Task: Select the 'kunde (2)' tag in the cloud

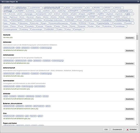Action: (111, 17)
